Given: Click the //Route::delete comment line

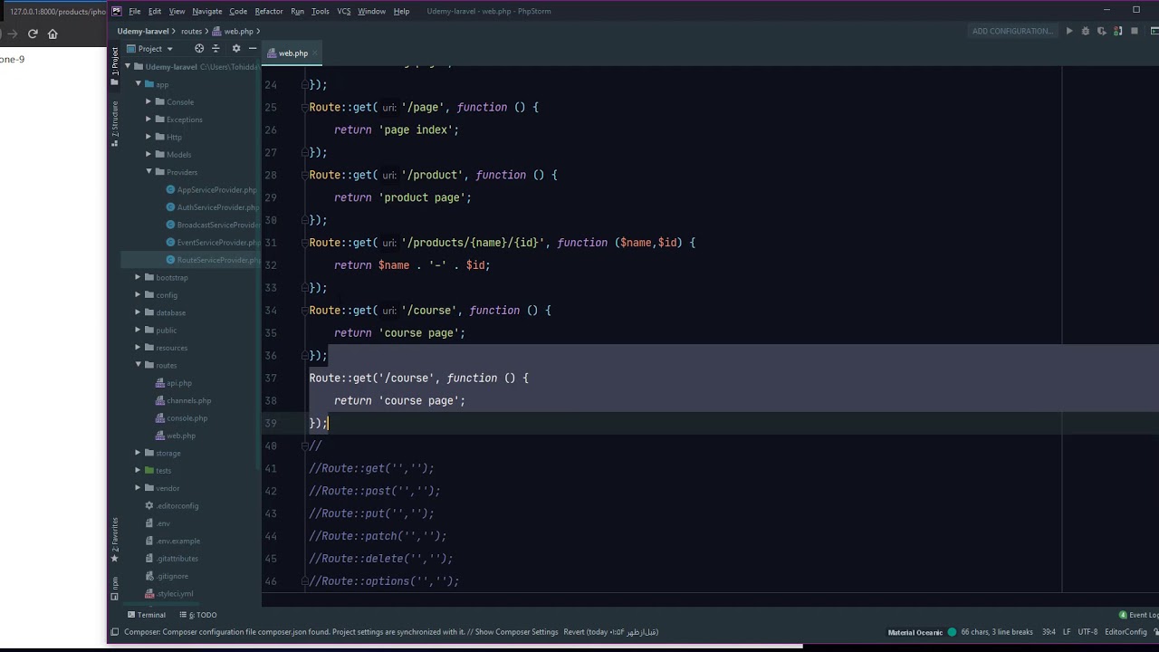Looking at the screenshot, I should point(381,559).
